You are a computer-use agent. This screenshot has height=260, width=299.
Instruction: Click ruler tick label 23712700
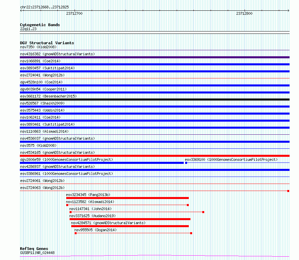coord(74,13)
